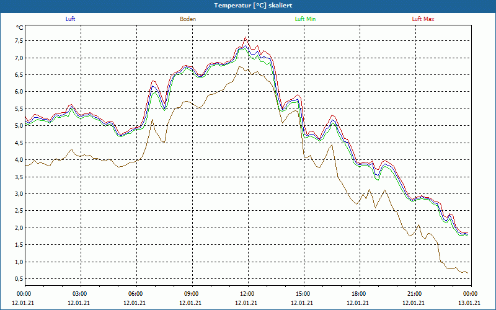Click the 09:00 time axis label
This screenshot has height=310, width=496.
click(192, 294)
